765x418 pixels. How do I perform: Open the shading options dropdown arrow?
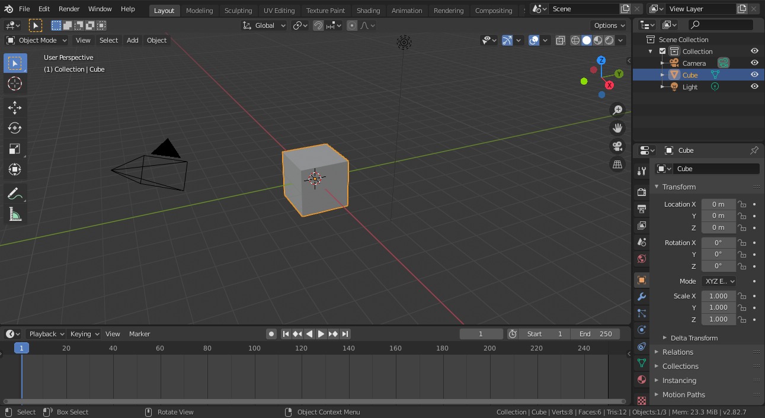pos(620,40)
